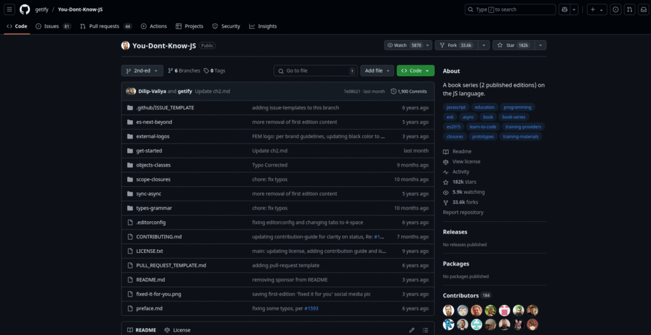Expand the Star lists dropdown arrow
Image resolution: width=651 pixels, height=335 pixels.
(x=540, y=45)
